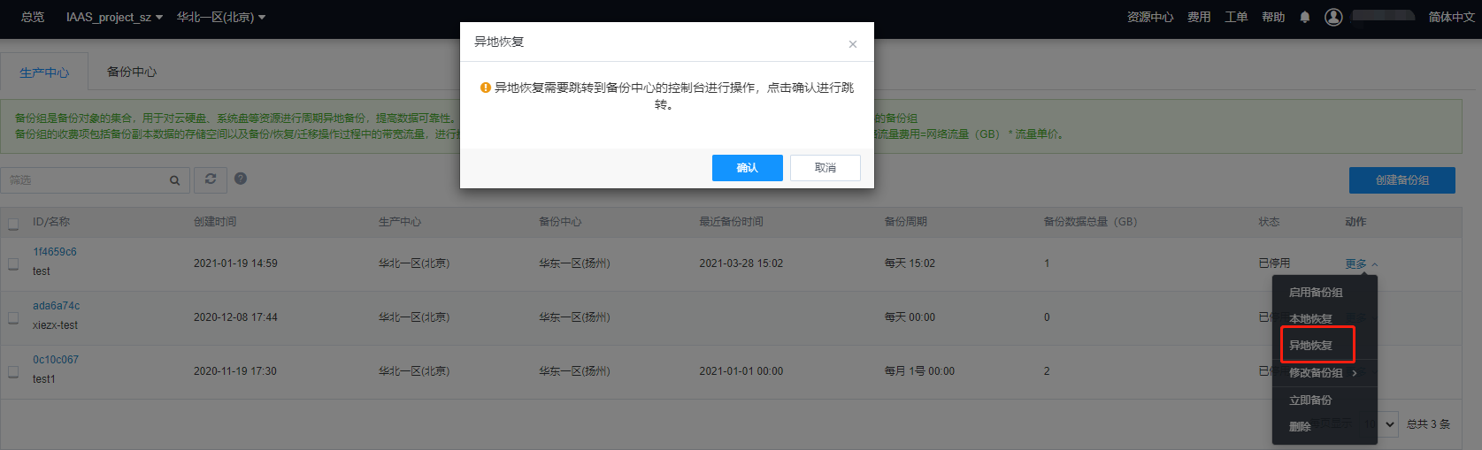Click creation time 2021-01-19 14:59

pyautogui.click(x=235, y=263)
